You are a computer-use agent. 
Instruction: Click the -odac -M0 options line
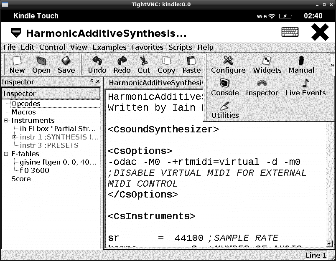point(204,162)
